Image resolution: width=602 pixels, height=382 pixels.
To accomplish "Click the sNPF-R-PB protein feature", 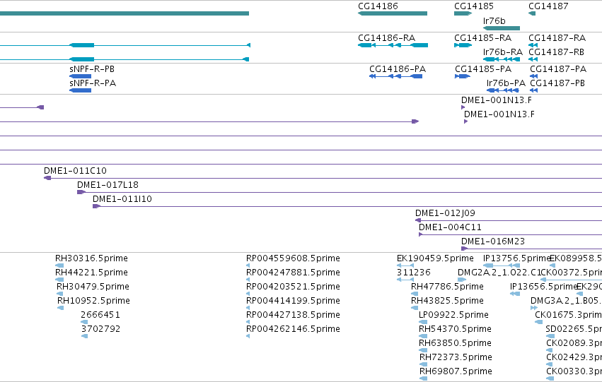I will click(x=80, y=76).
